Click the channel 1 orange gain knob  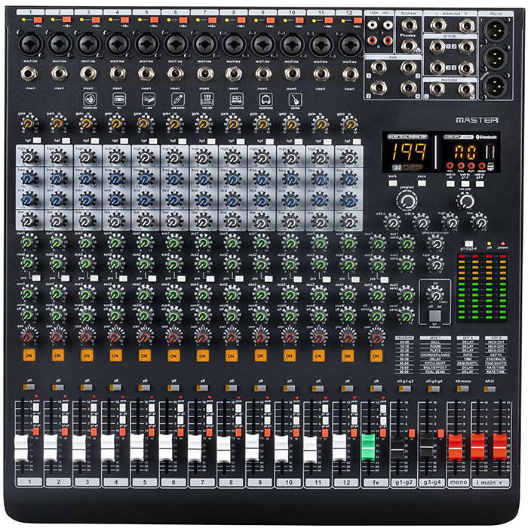(28, 122)
